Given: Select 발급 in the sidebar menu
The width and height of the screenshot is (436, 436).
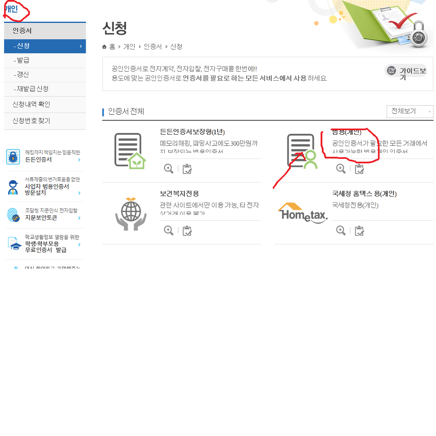Looking at the screenshot, I should point(45,60).
